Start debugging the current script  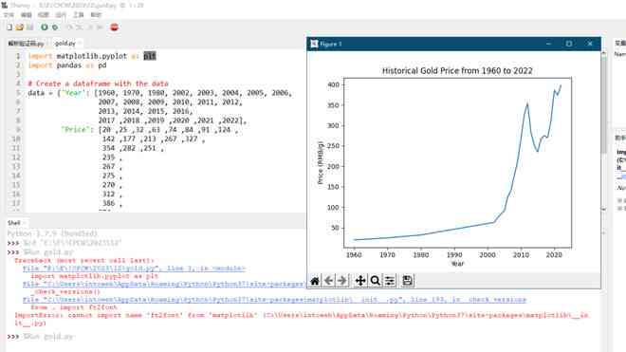(55, 28)
